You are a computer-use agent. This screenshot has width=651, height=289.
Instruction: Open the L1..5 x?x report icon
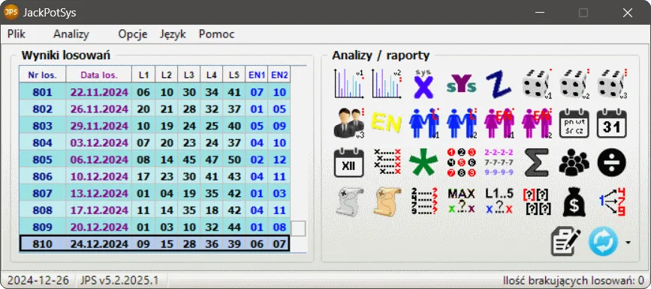click(499, 201)
